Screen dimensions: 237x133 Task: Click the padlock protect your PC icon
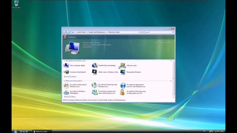click(x=122, y=92)
